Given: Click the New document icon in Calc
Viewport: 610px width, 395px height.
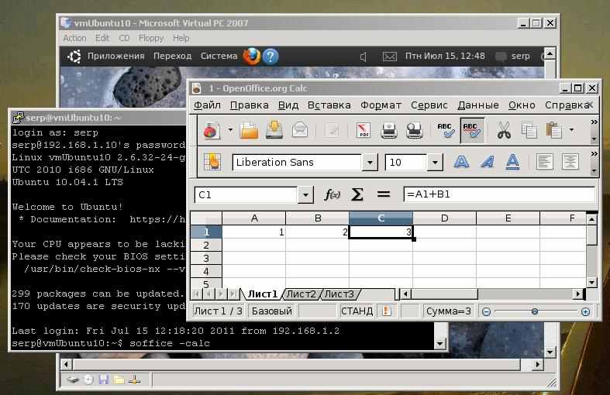Looking at the screenshot, I should coord(212,131).
